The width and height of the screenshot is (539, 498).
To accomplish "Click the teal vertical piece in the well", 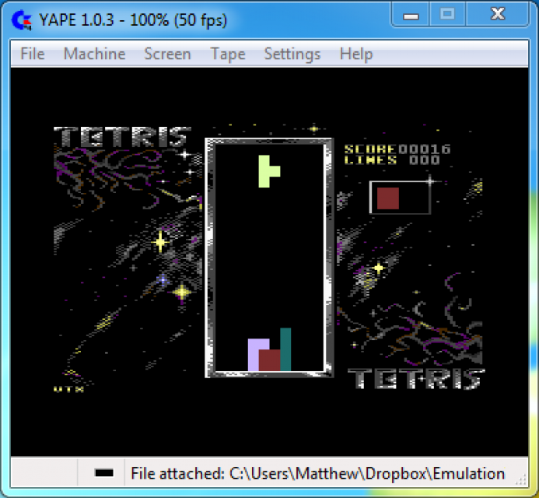I will (x=285, y=349).
